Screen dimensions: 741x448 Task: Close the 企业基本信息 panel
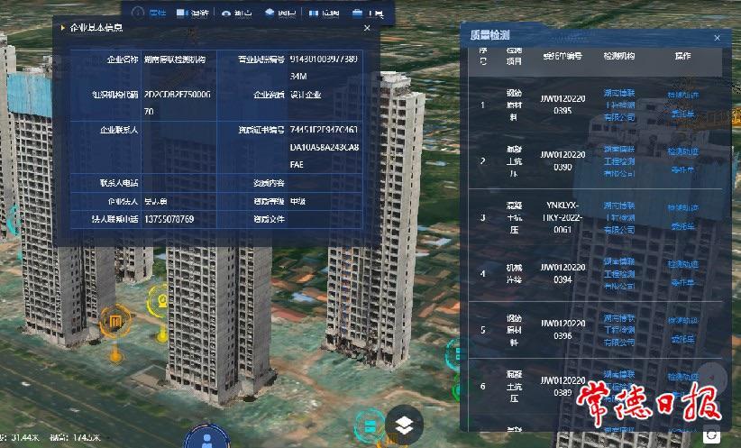367,28
